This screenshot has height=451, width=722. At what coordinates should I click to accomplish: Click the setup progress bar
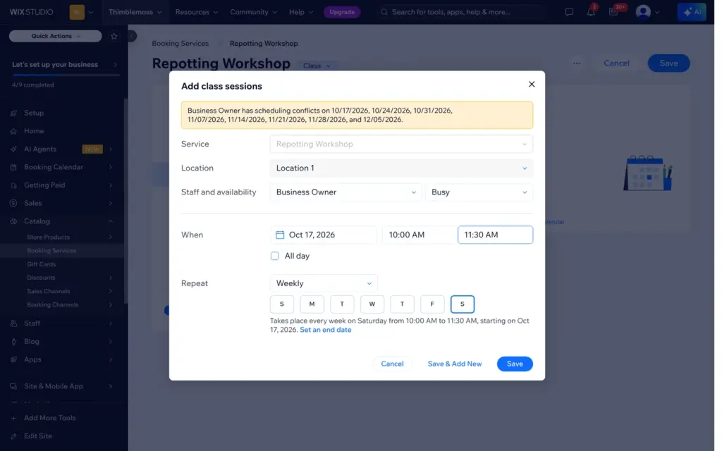(66, 75)
